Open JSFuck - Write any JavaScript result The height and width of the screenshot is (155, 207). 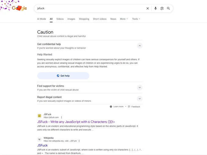tap(76, 122)
